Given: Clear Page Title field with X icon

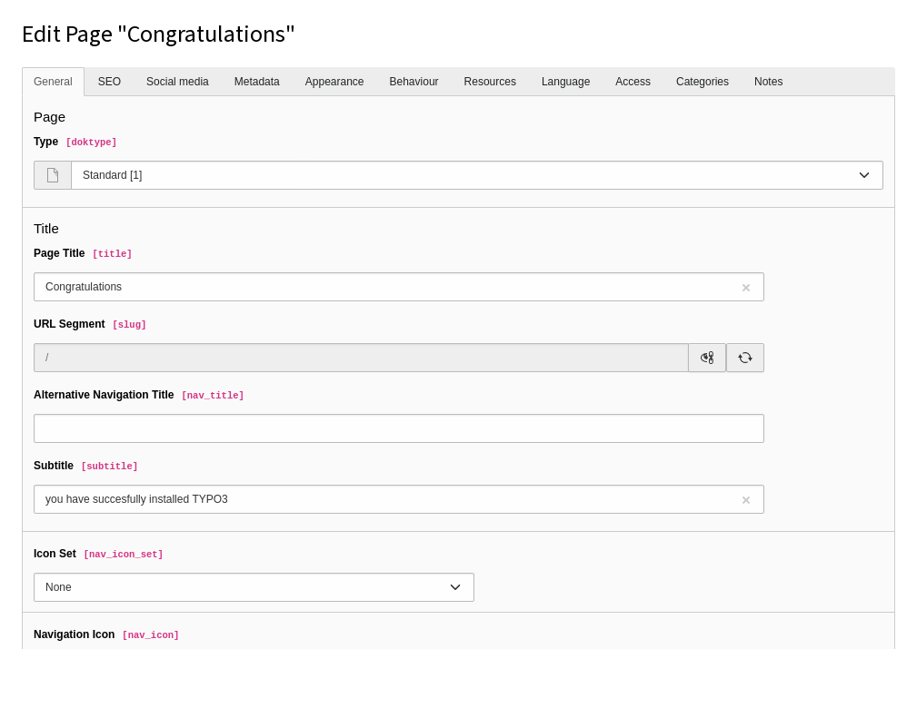Looking at the screenshot, I should (x=745, y=288).
